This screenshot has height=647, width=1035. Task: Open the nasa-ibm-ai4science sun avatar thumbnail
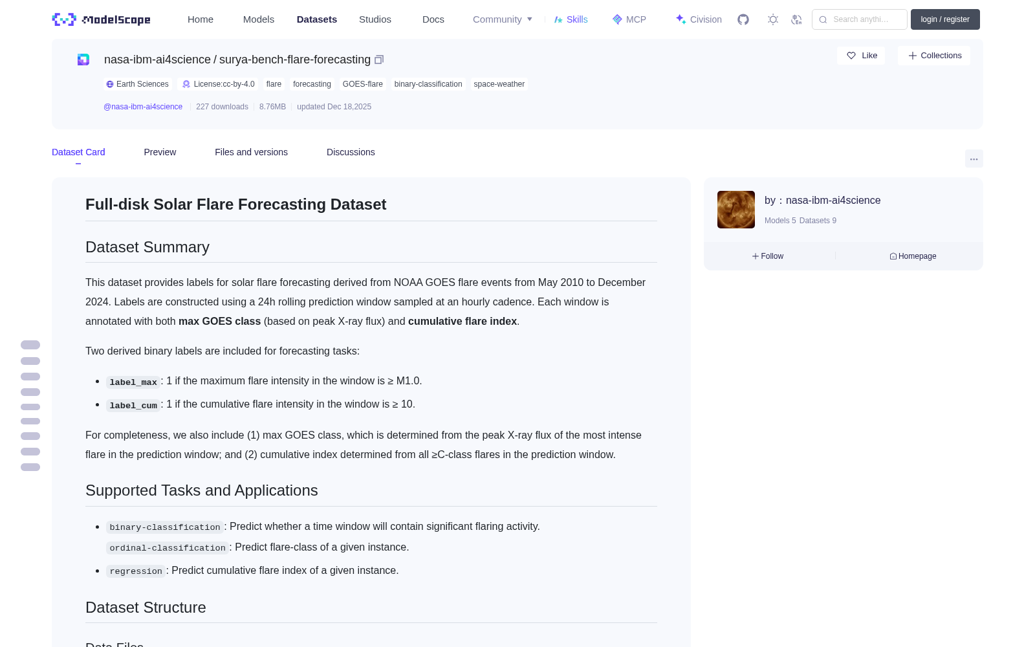[x=736, y=210]
